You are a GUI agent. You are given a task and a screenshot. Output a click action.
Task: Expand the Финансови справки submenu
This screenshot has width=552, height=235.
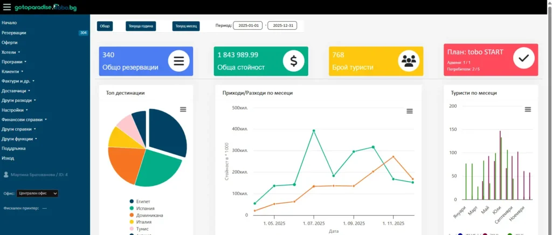(24, 120)
